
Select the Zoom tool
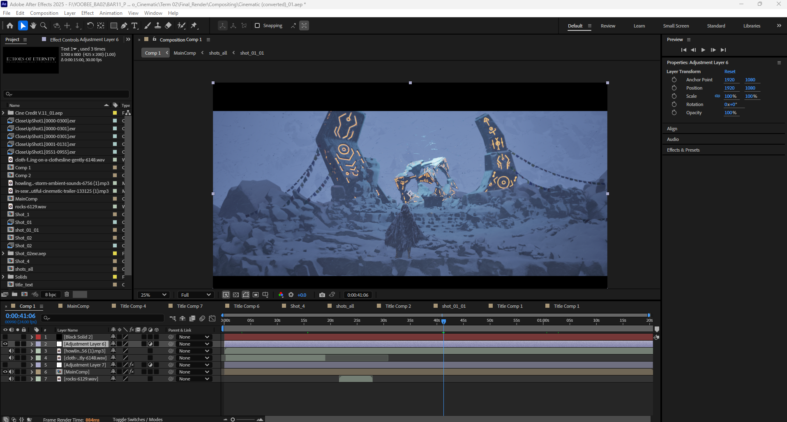(43, 25)
